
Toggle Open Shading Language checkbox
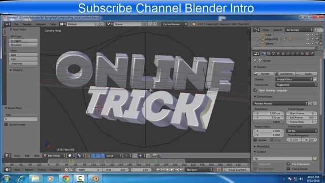tap(255, 90)
